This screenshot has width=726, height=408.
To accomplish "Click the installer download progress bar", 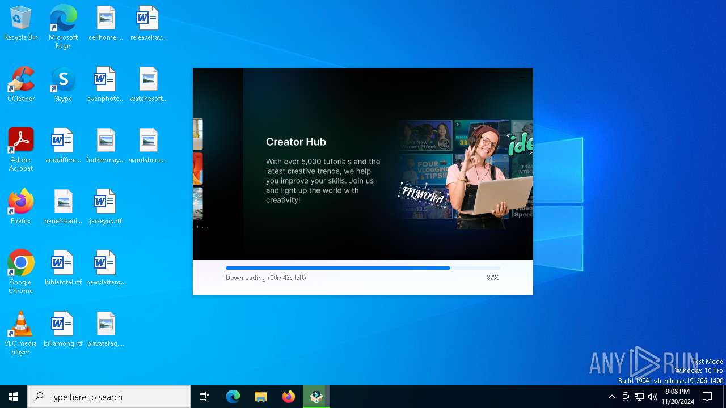I will pos(363,268).
